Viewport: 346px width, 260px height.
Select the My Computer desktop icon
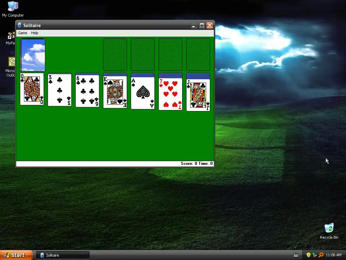13,9
